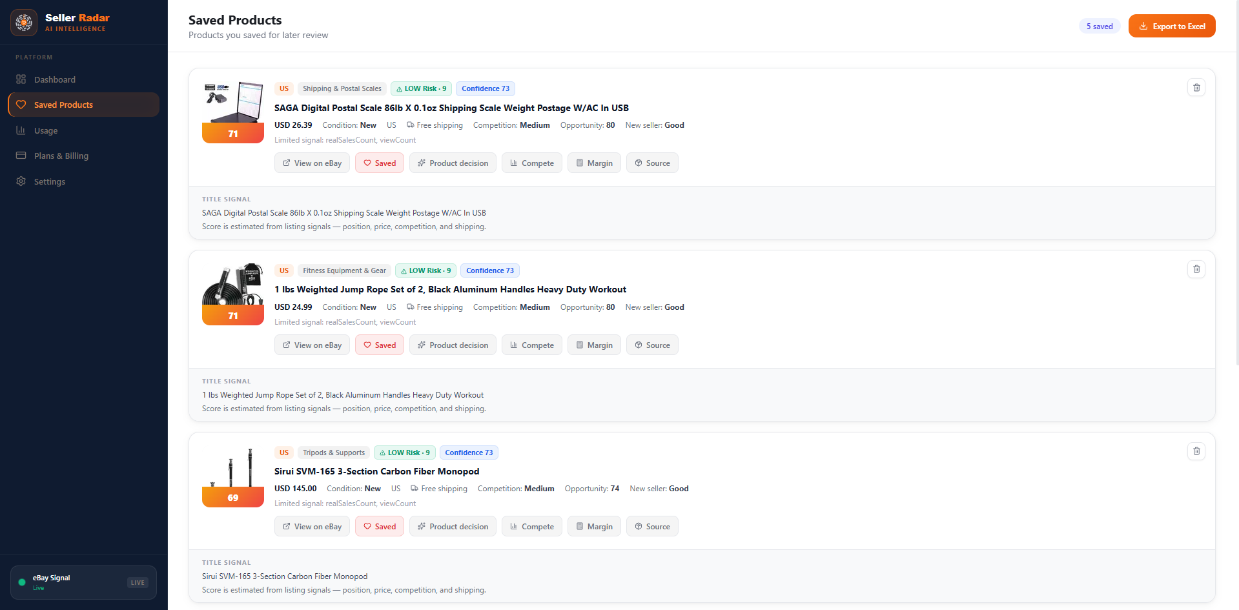Click Confidence 73 badge on SAGA Postal Scale
1239x610 pixels.
point(486,88)
